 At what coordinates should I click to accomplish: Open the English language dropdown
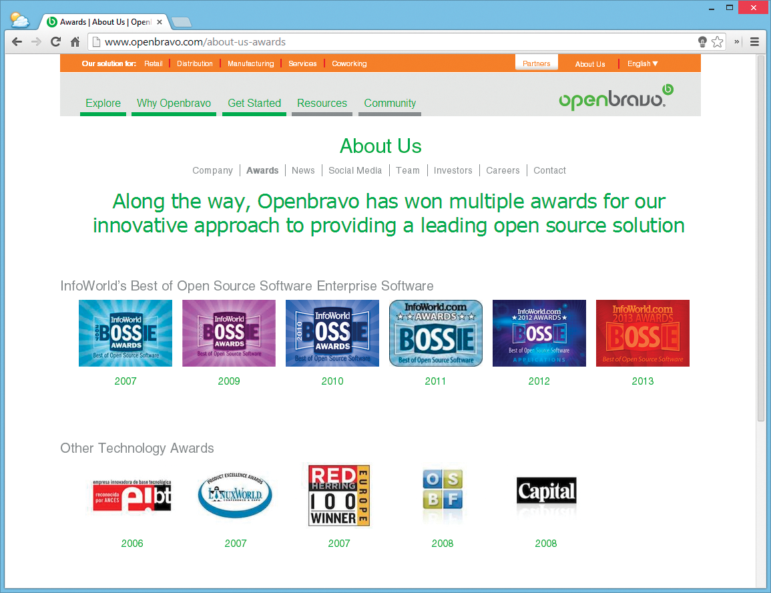point(641,63)
